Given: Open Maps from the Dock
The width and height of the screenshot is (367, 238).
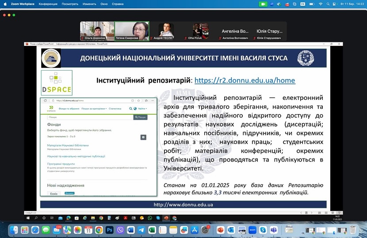Looking at the screenshot, I should tap(67, 230).
